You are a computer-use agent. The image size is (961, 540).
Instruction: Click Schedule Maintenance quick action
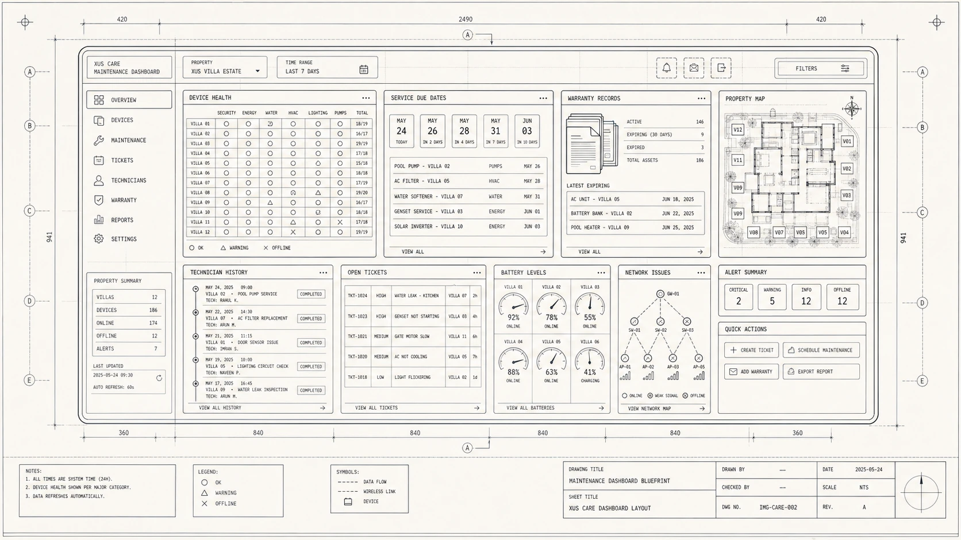click(821, 350)
